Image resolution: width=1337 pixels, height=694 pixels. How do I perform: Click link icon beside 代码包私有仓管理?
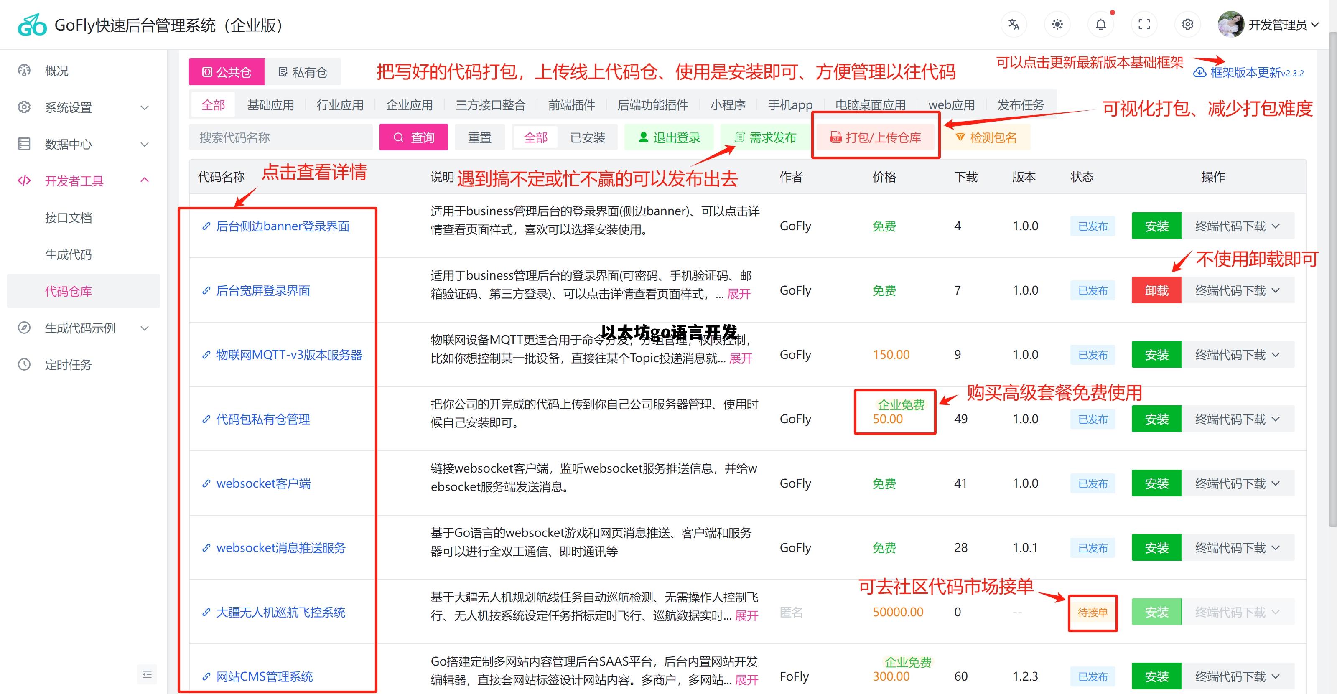point(206,419)
